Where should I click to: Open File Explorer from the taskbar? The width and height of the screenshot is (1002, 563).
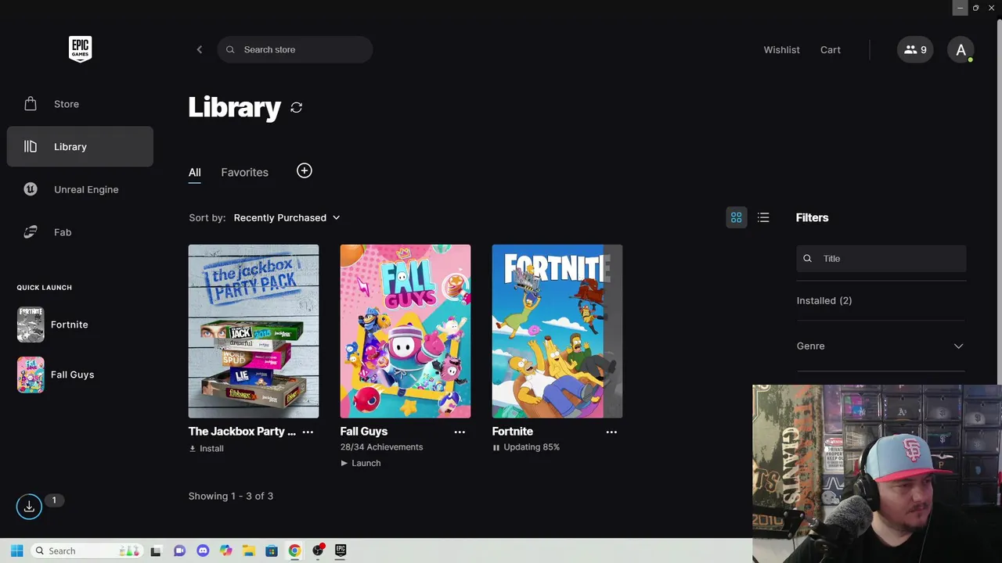click(248, 550)
